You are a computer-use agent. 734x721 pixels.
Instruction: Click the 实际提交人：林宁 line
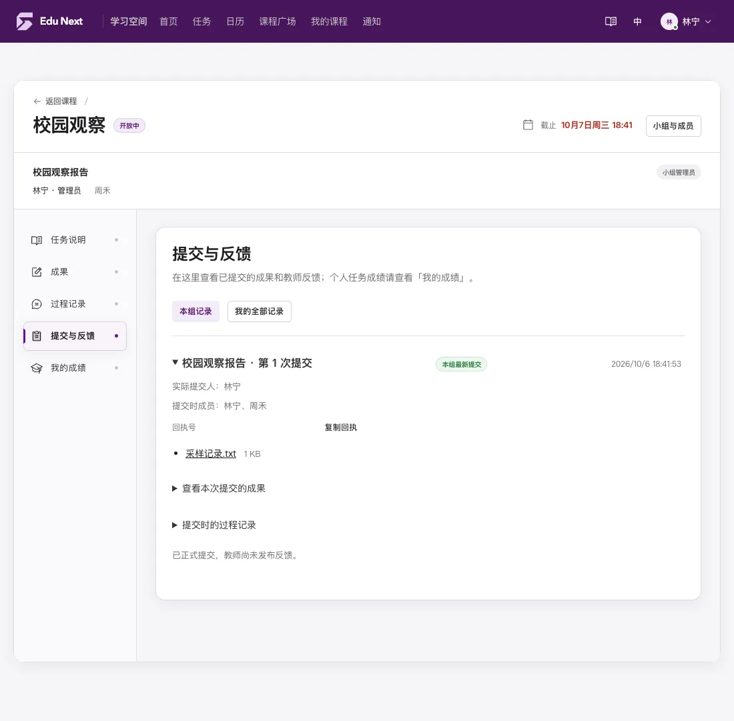[x=206, y=386]
